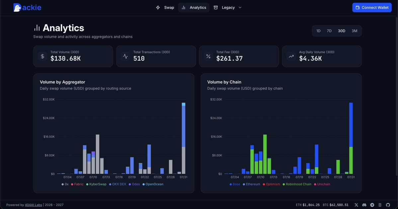This screenshot has height=209, width=398.
Task: Toggle KyberSwap series in aggregator legend
Action: click(x=96, y=184)
